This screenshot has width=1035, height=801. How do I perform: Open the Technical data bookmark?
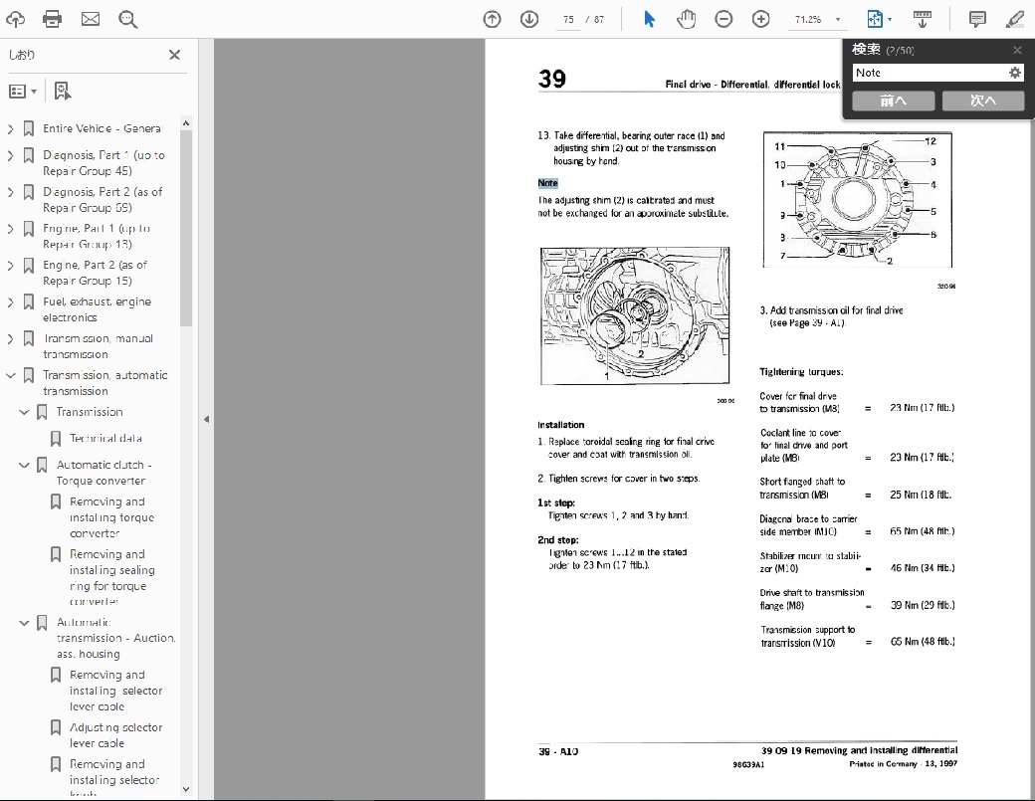point(105,438)
